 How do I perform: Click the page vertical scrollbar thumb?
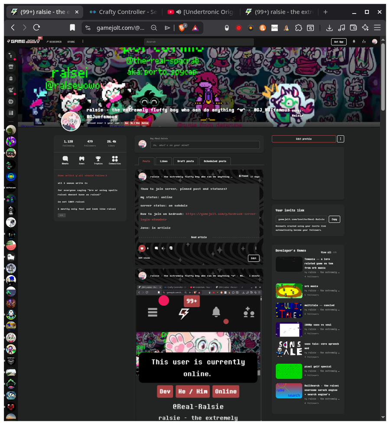coord(383,76)
